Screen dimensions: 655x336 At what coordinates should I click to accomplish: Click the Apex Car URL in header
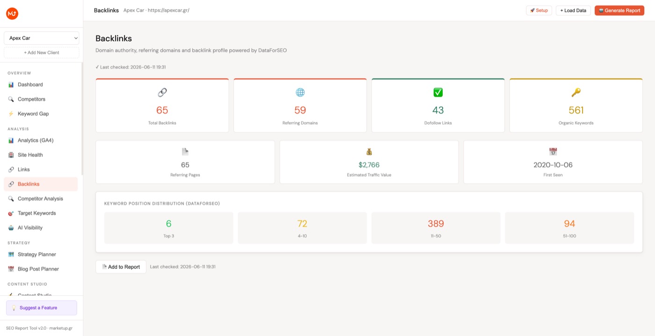coord(168,10)
